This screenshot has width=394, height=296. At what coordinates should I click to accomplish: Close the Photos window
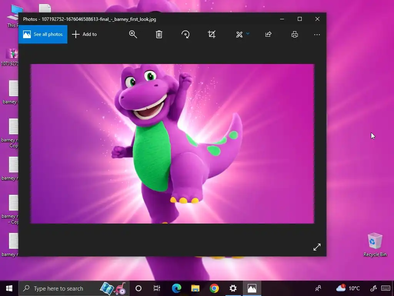[317, 19]
